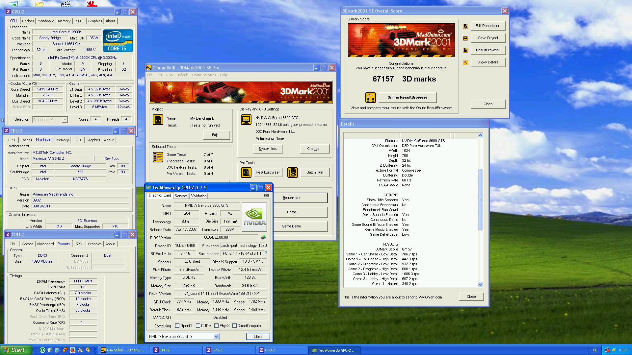The image size is (632, 355).
Task: Click the NVIDIA system tray icon
Action: coord(614,350)
